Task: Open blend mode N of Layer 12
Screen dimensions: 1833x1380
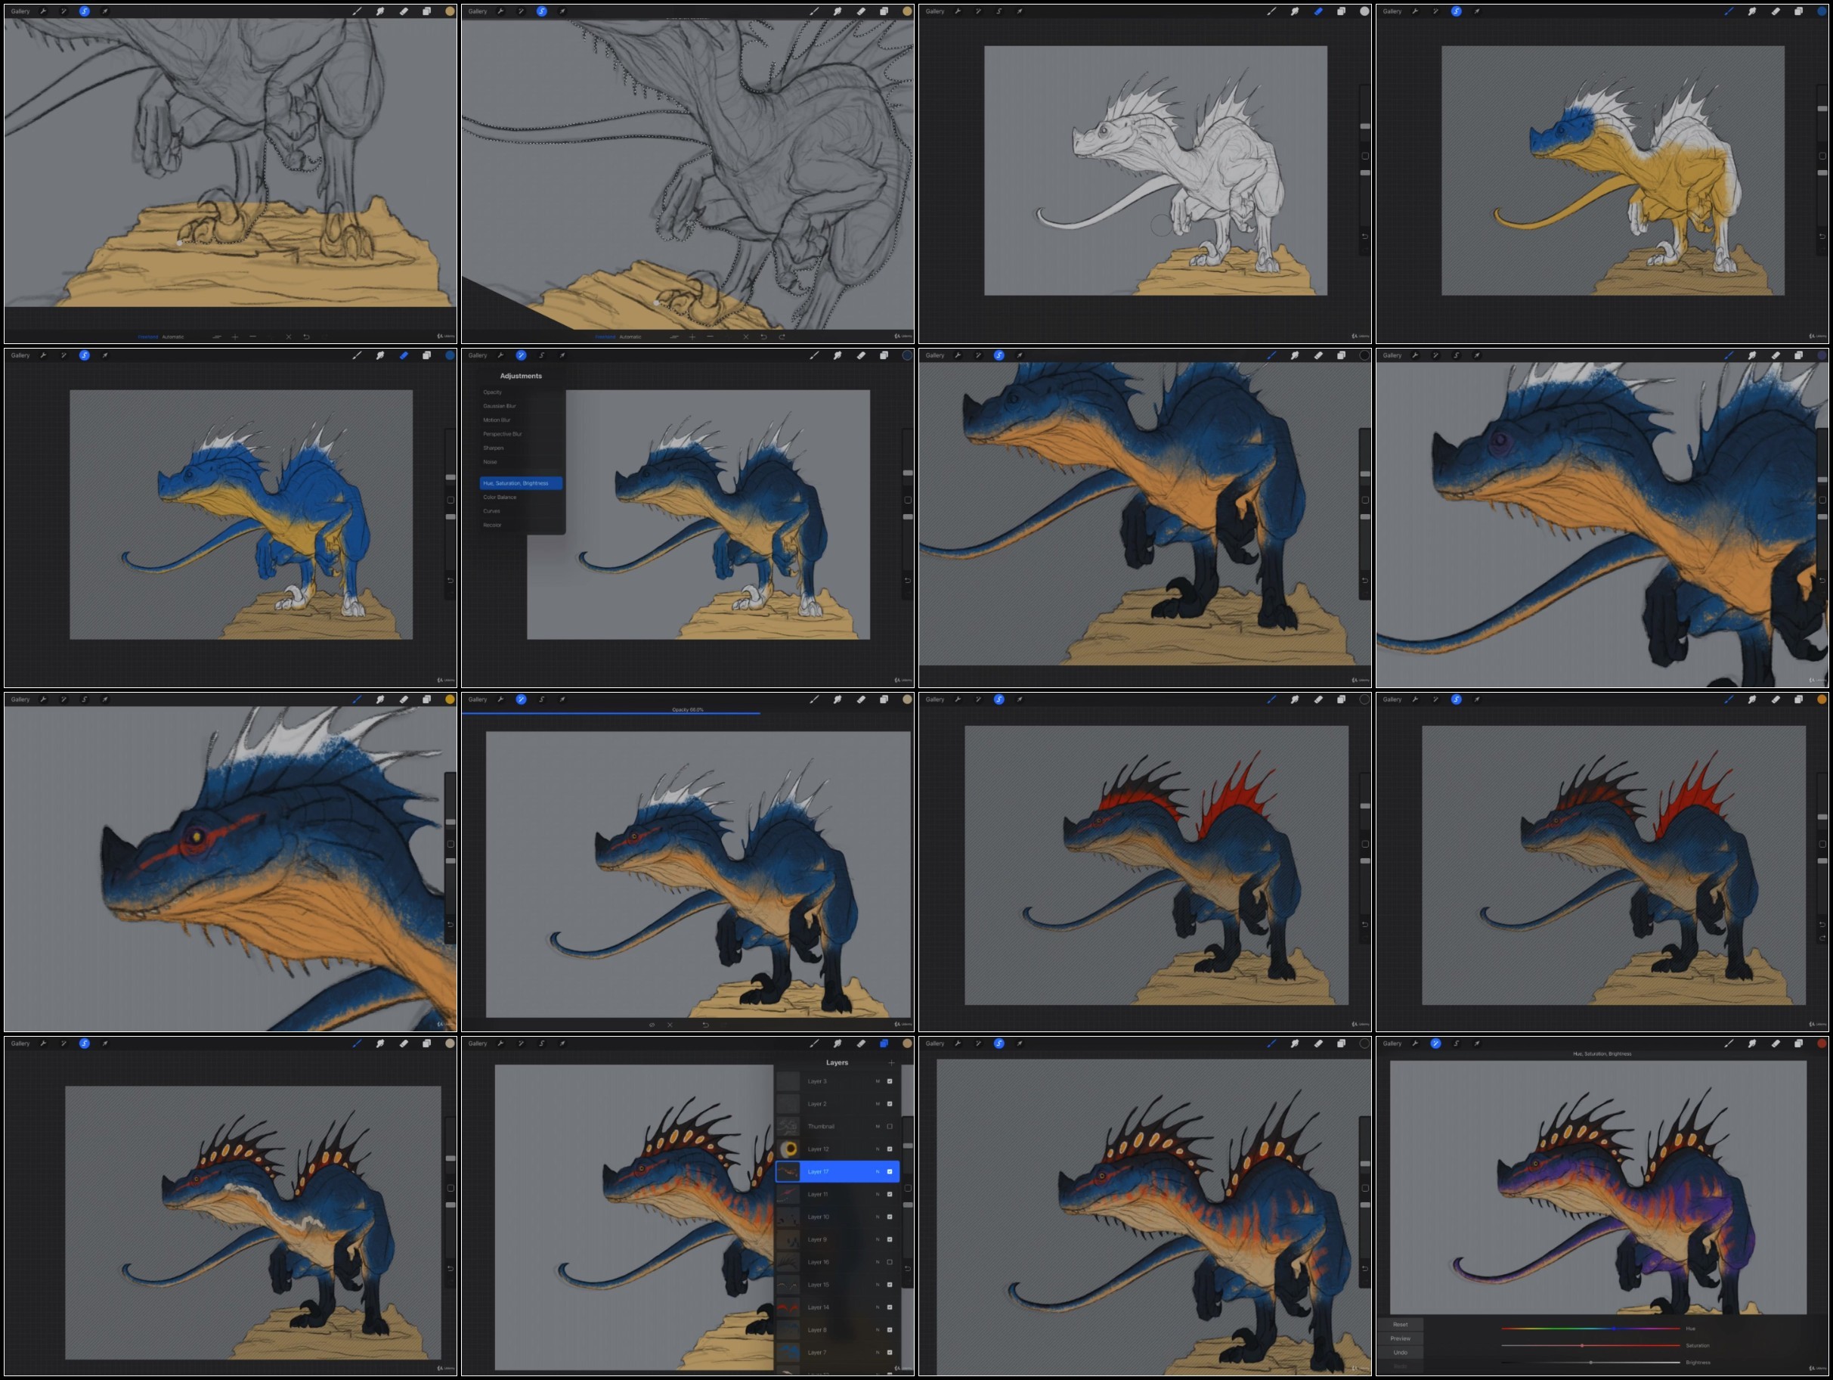Action: [x=878, y=1149]
